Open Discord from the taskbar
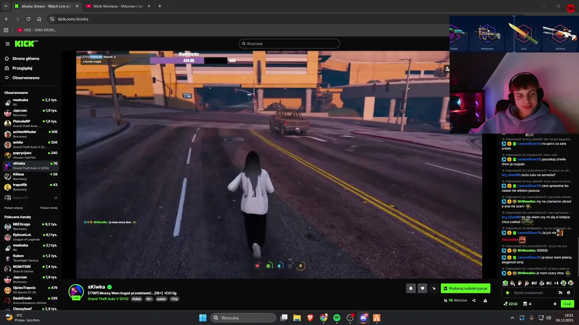 [363, 318]
